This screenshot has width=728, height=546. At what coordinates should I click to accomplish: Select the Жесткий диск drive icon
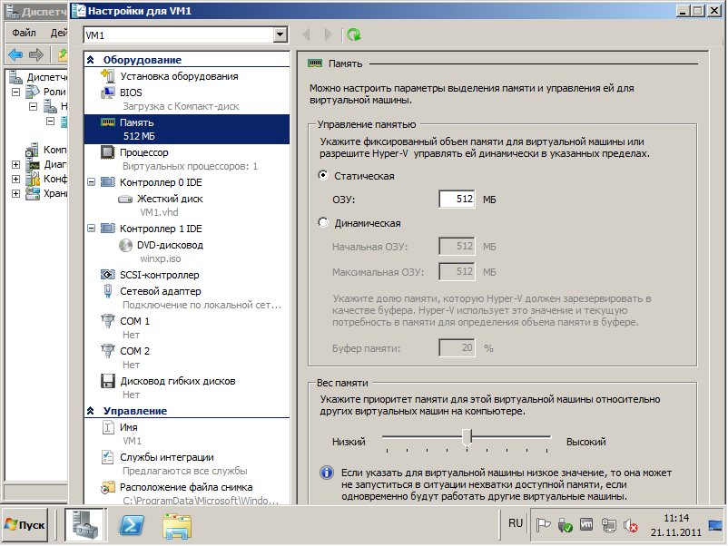[x=125, y=199]
